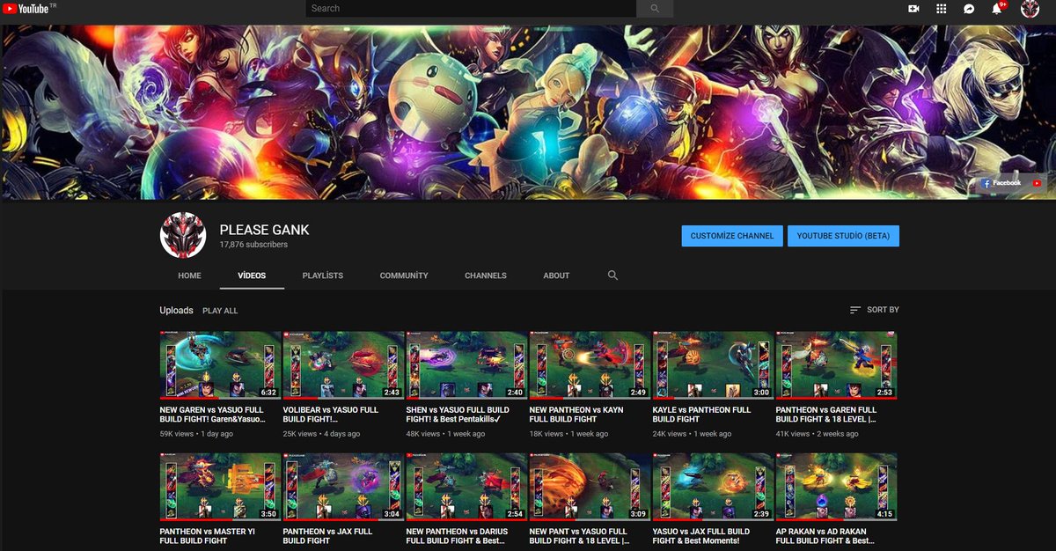The image size is (1056, 551).
Task: Click title 'NEW PANT vs YASUO FULL BUILD FIGHT'
Action: click(580, 536)
